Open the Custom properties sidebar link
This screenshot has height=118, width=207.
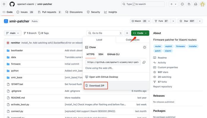click(165, 67)
